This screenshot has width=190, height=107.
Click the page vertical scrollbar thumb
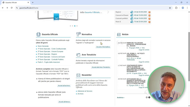(189, 57)
